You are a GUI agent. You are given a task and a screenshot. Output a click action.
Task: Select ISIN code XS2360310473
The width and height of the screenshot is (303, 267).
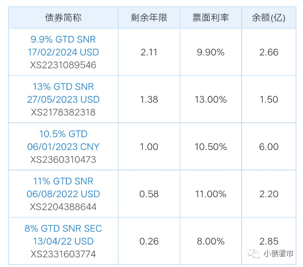pos(63,160)
